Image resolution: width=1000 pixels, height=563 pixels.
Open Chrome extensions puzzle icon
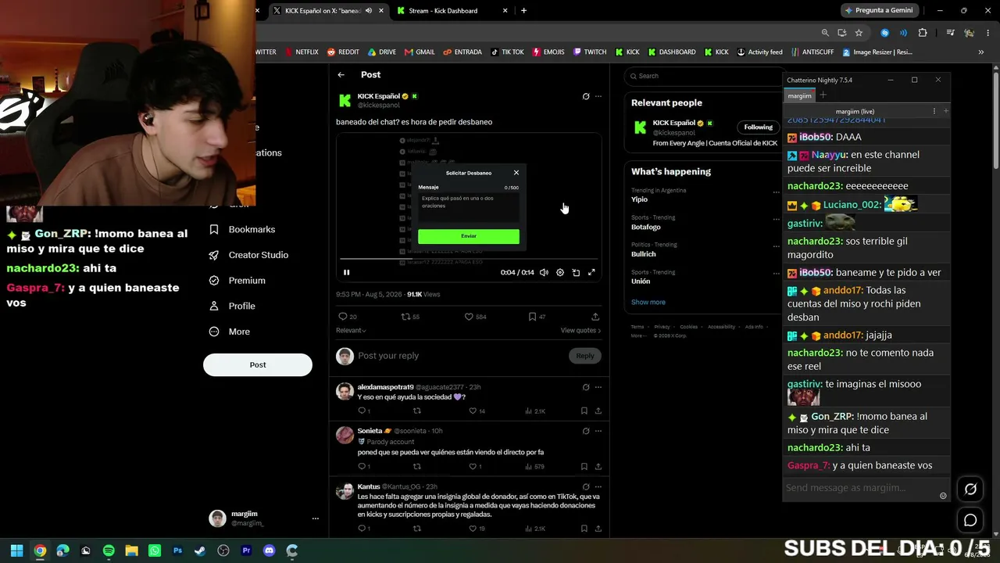[923, 33]
